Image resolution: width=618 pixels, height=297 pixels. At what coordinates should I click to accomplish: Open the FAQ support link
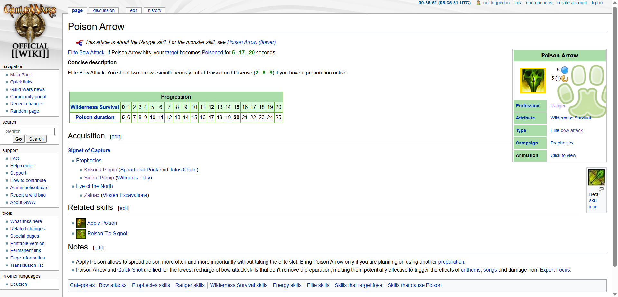[14, 158]
